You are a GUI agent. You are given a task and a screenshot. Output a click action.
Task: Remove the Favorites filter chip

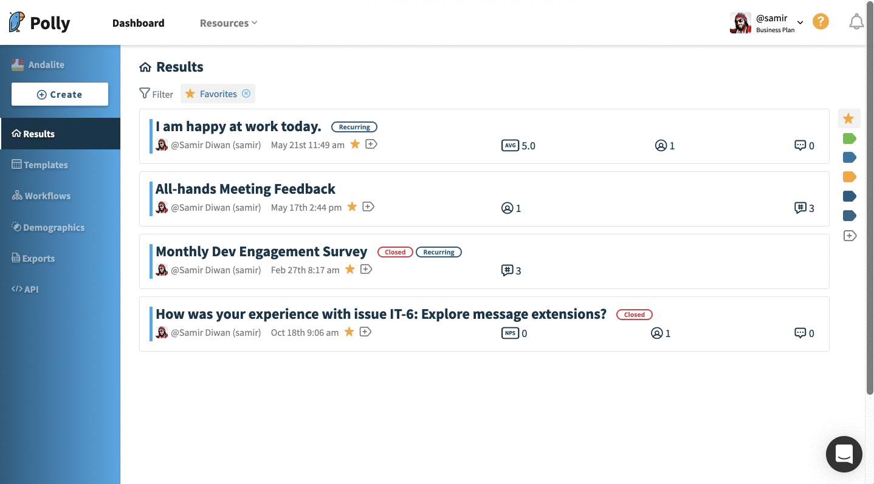point(246,94)
